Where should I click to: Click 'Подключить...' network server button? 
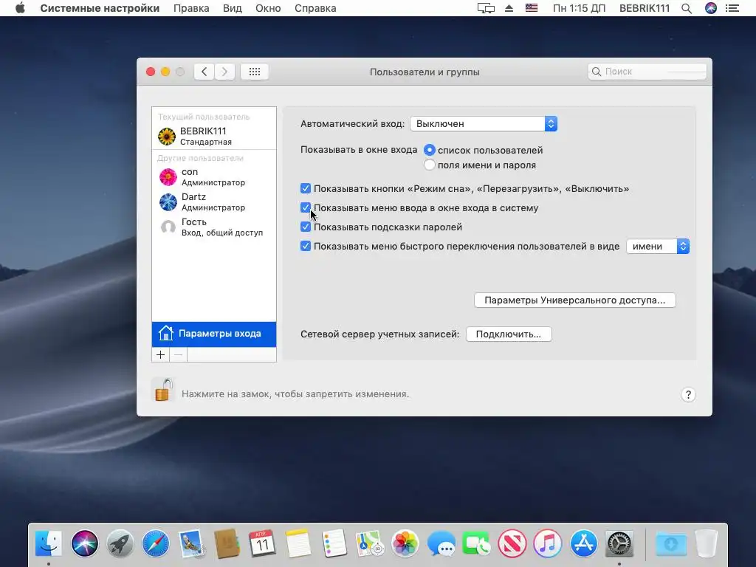click(509, 334)
